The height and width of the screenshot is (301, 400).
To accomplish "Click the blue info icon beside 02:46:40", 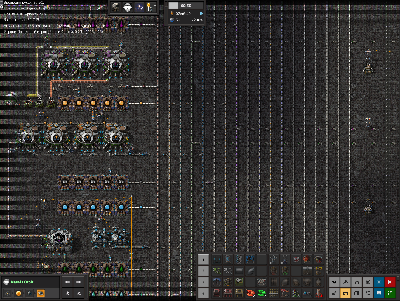I will [x=201, y=13].
